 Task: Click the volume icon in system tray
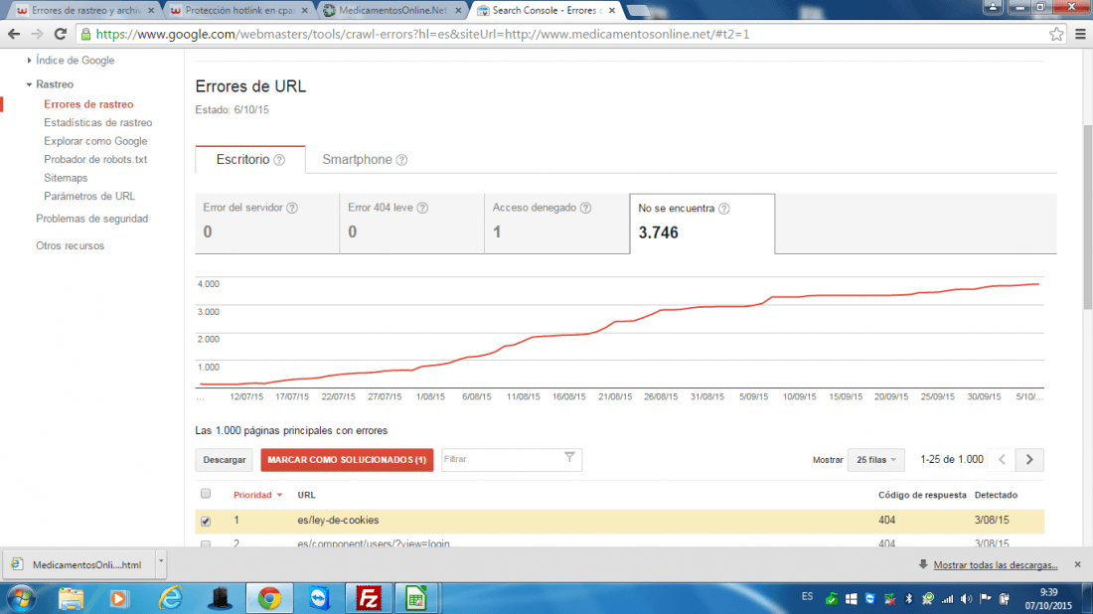pos(966,599)
